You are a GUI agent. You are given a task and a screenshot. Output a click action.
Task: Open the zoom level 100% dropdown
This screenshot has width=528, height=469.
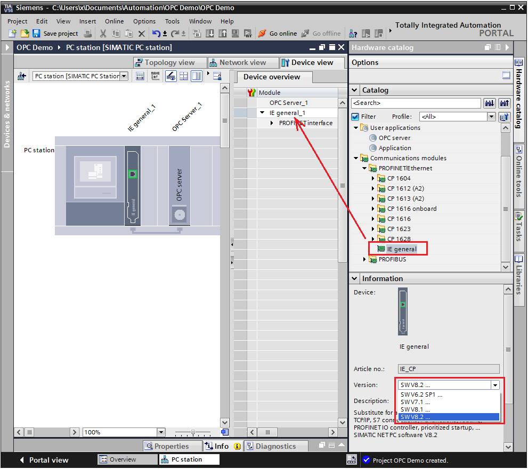(x=161, y=432)
